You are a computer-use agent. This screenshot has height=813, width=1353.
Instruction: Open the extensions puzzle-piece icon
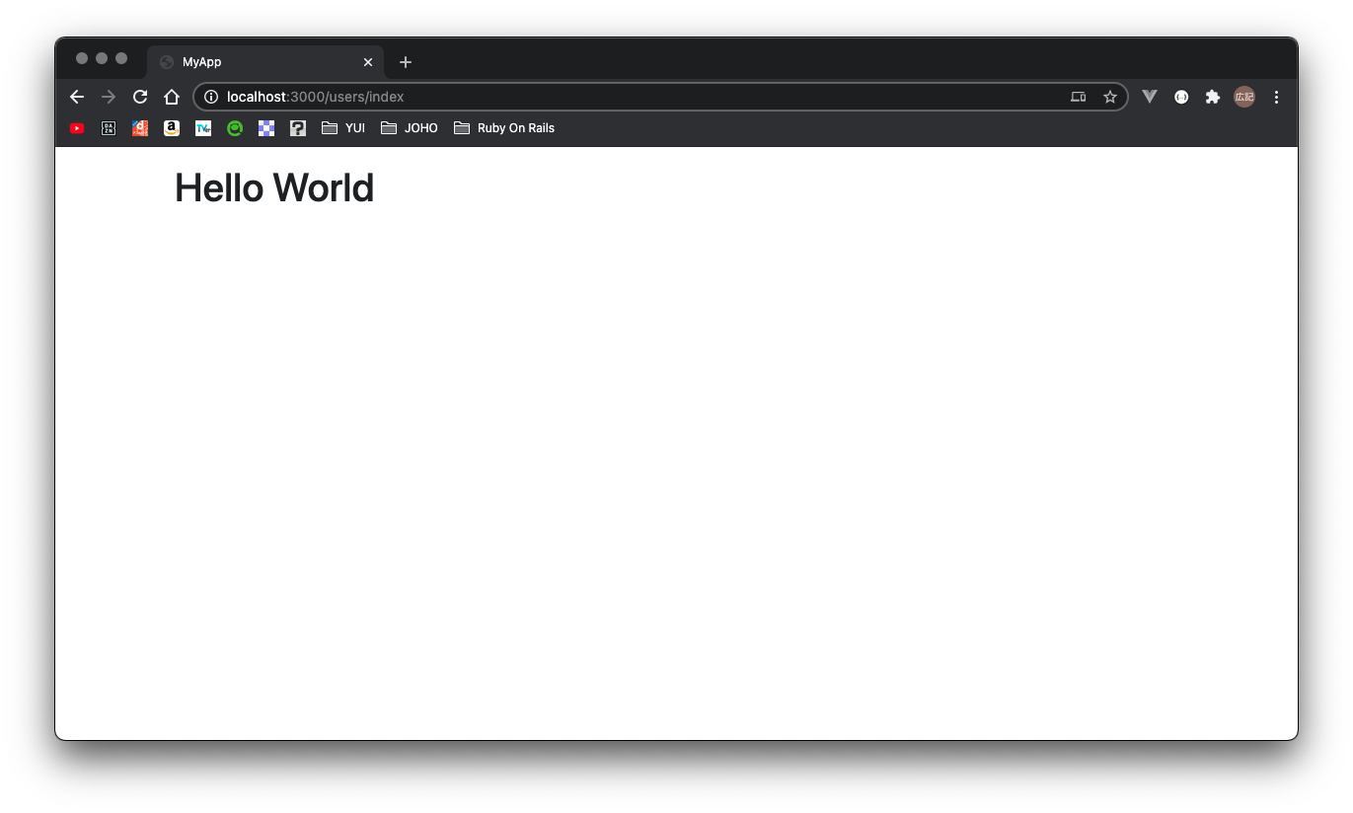[1212, 97]
